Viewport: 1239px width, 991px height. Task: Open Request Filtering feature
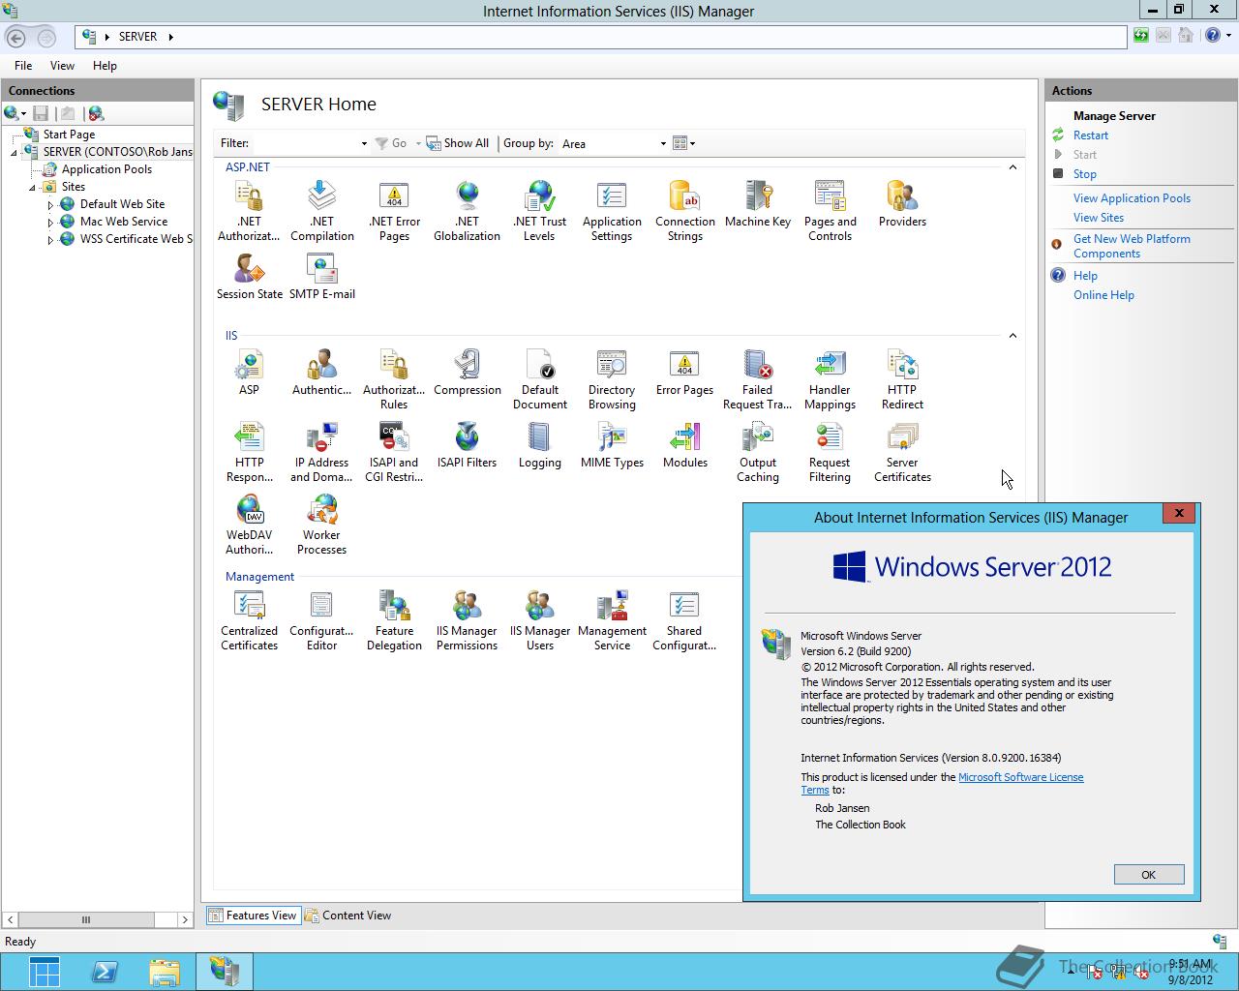[x=830, y=452]
